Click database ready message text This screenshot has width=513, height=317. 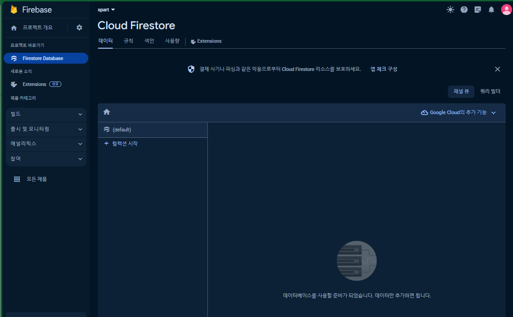point(357,296)
